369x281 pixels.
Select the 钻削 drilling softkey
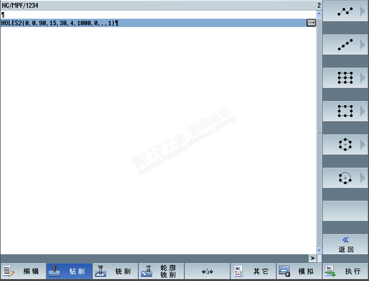click(x=69, y=271)
